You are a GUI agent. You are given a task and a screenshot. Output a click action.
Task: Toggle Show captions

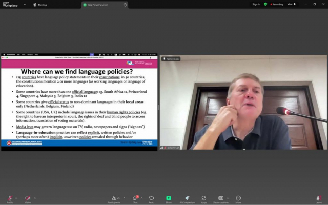point(220,198)
